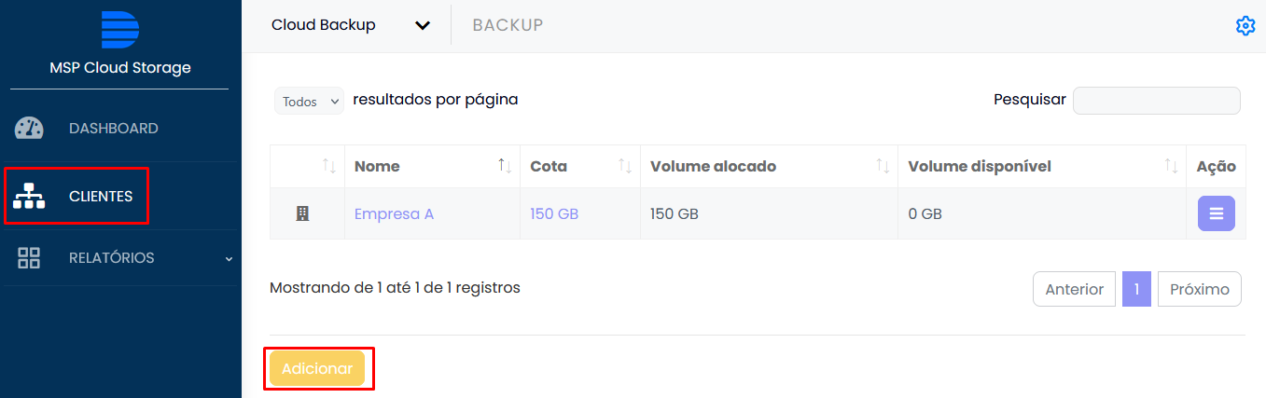The image size is (1266, 398).
Task: Expand the Relatórios submenu chevron
Action: pyautogui.click(x=230, y=258)
